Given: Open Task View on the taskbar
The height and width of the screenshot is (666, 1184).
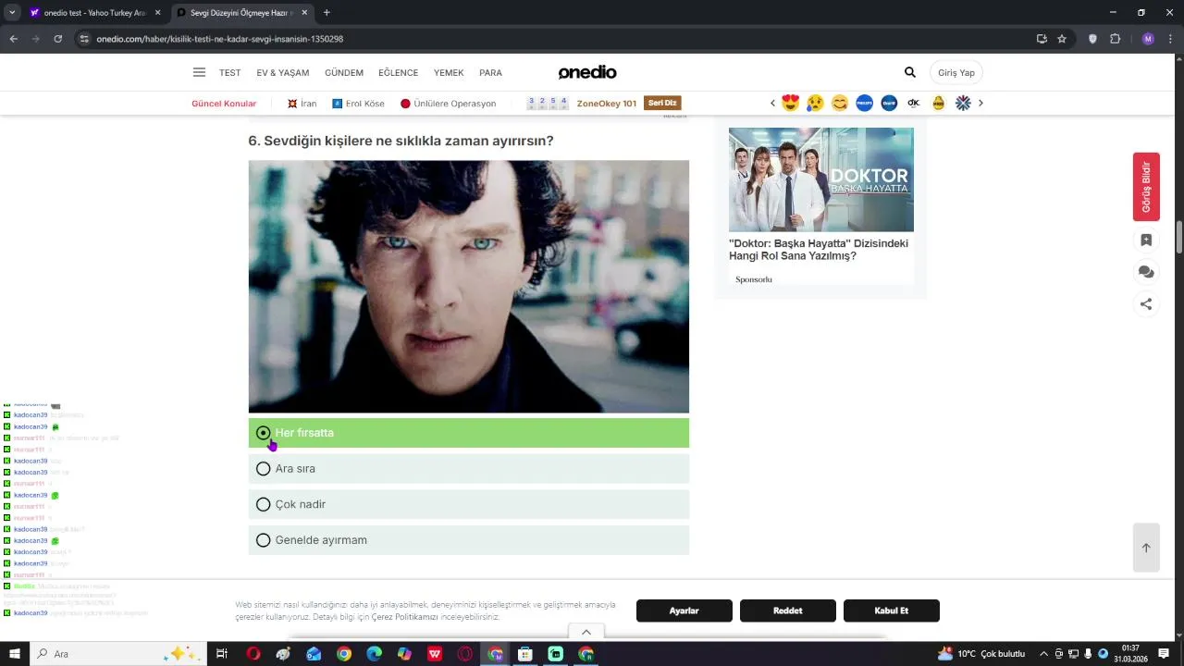Looking at the screenshot, I should click(222, 654).
